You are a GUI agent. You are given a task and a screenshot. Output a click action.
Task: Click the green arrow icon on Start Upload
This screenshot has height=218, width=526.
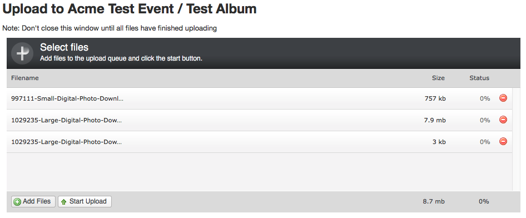[x=64, y=202]
